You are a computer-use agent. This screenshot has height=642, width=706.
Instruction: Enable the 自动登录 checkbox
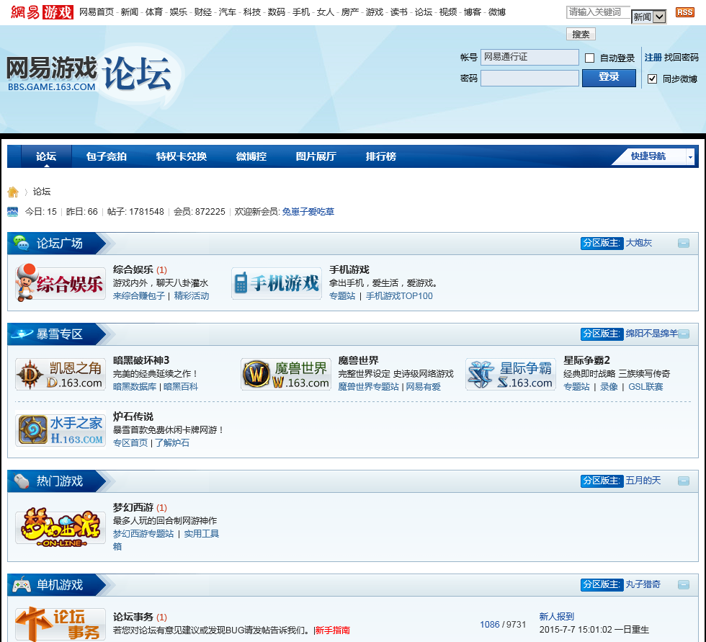[x=589, y=58]
